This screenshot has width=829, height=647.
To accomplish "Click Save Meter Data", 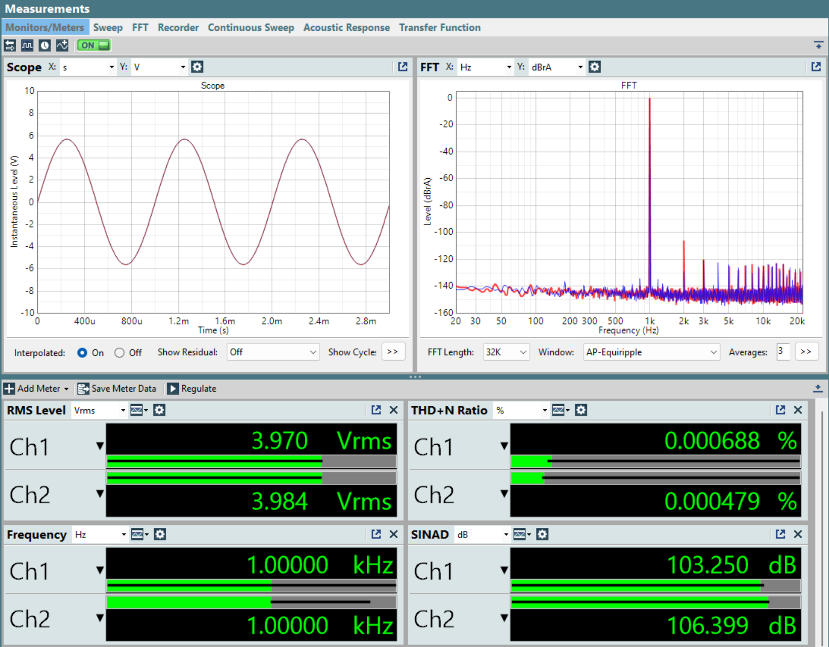I will point(117,389).
